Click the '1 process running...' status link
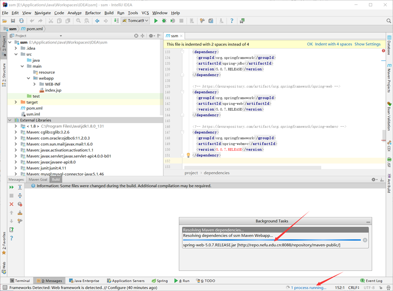This screenshot has height=291, width=393. [309, 287]
